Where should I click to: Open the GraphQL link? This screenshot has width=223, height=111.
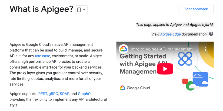[x=85, y=94]
